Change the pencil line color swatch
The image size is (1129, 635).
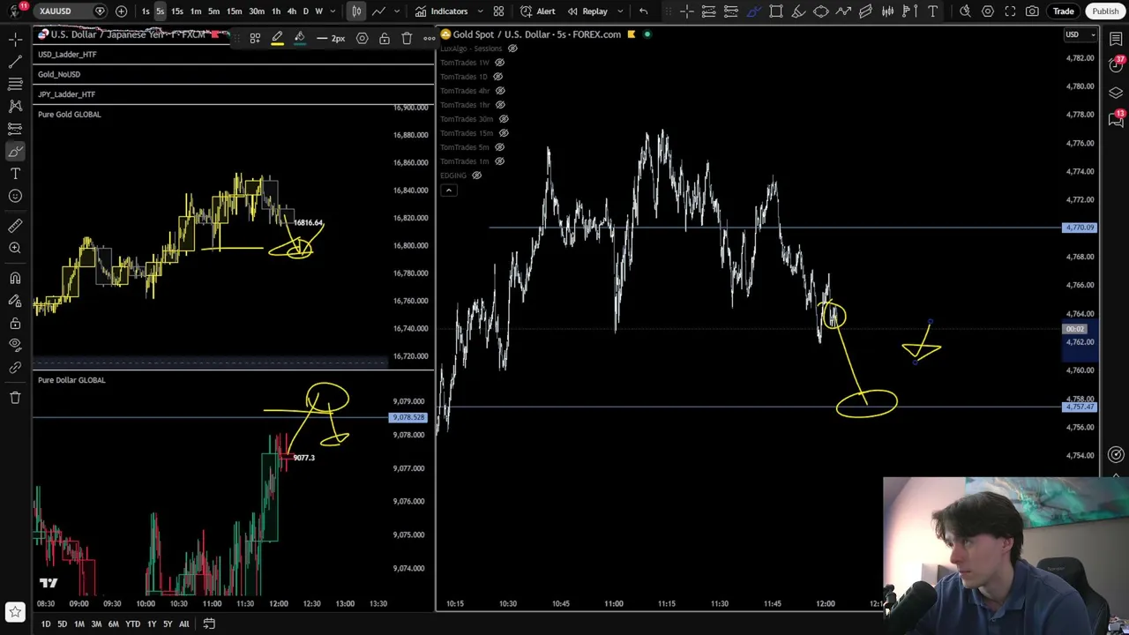pyautogui.click(x=277, y=39)
